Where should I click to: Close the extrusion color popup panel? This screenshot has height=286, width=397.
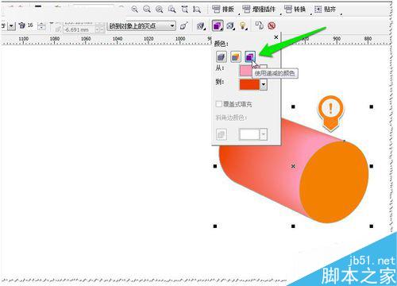(276, 37)
